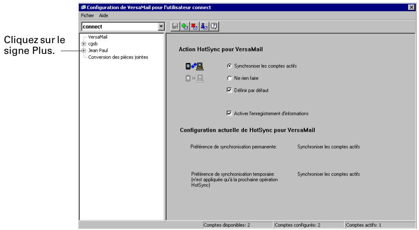
Task: Click the connect user name field
Action: (x=120, y=26)
